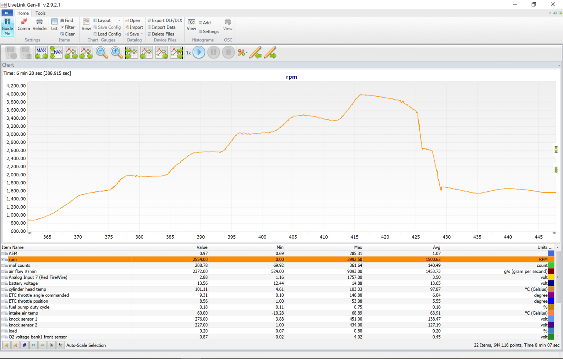This screenshot has width=563, height=359.
Task: Open the items List
Action: click(54, 25)
